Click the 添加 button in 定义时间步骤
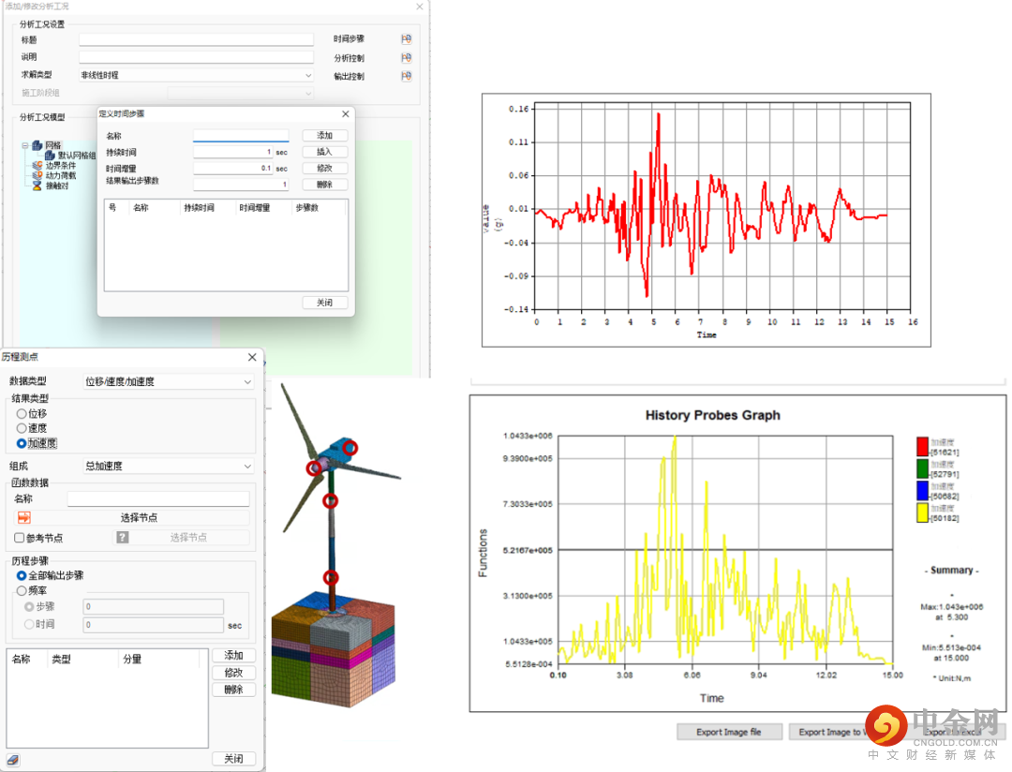1012x772 pixels. (324, 136)
